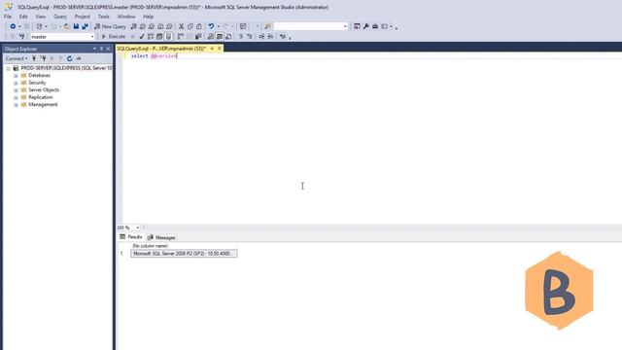
Task: Click the Navigate Back circular arrow icon
Action: pos(13,26)
